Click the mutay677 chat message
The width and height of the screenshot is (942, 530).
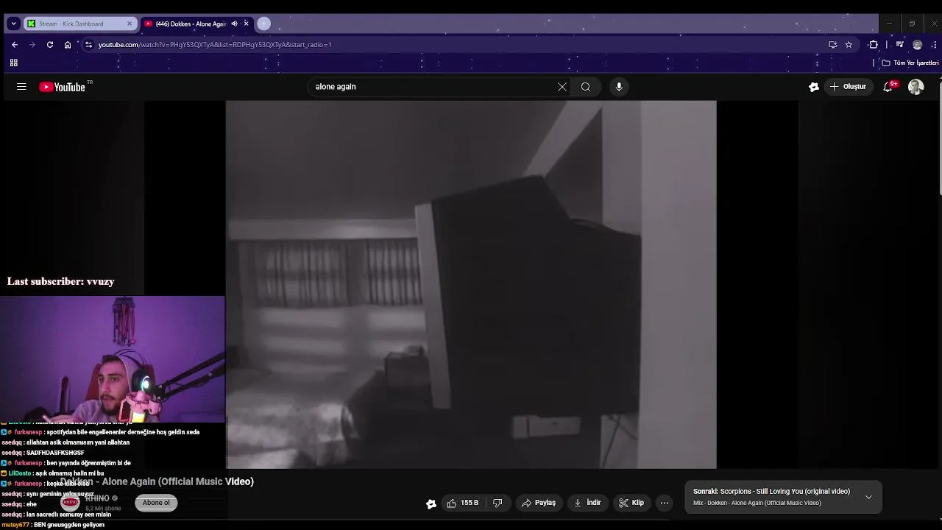[53, 525]
